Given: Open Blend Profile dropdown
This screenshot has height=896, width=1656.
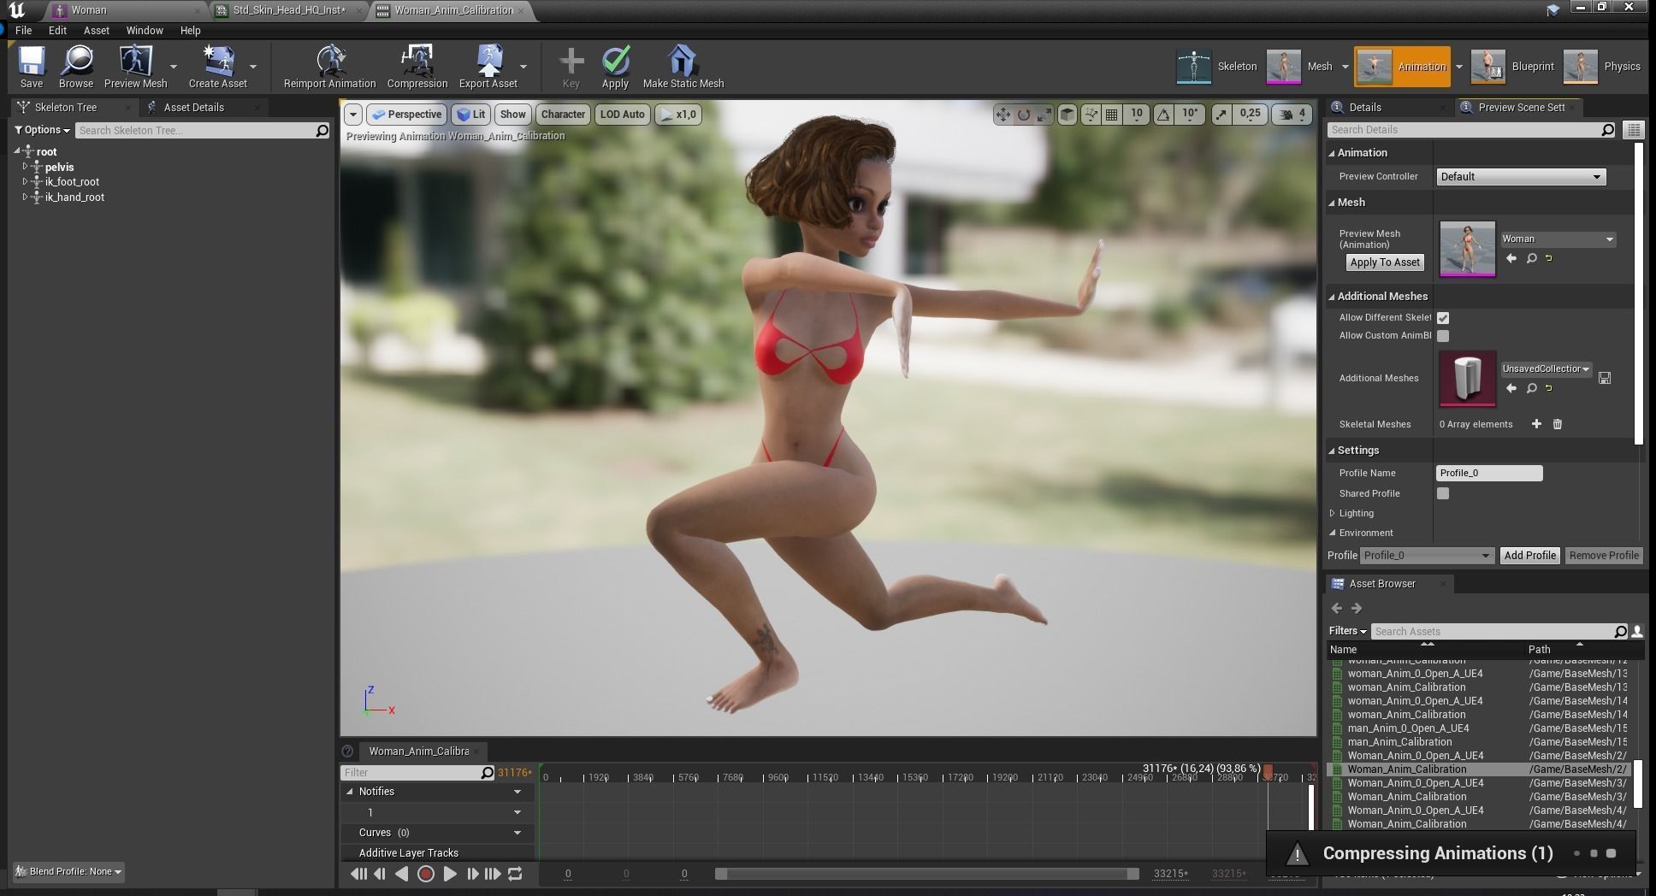Looking at the screenshot, I should (x=68, y=871).
